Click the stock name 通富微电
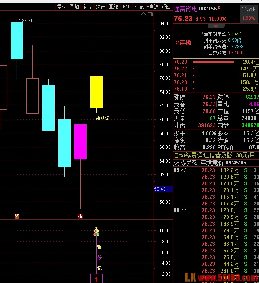The image size is (259, 283). pyautogui.click(x=186, y=9)
